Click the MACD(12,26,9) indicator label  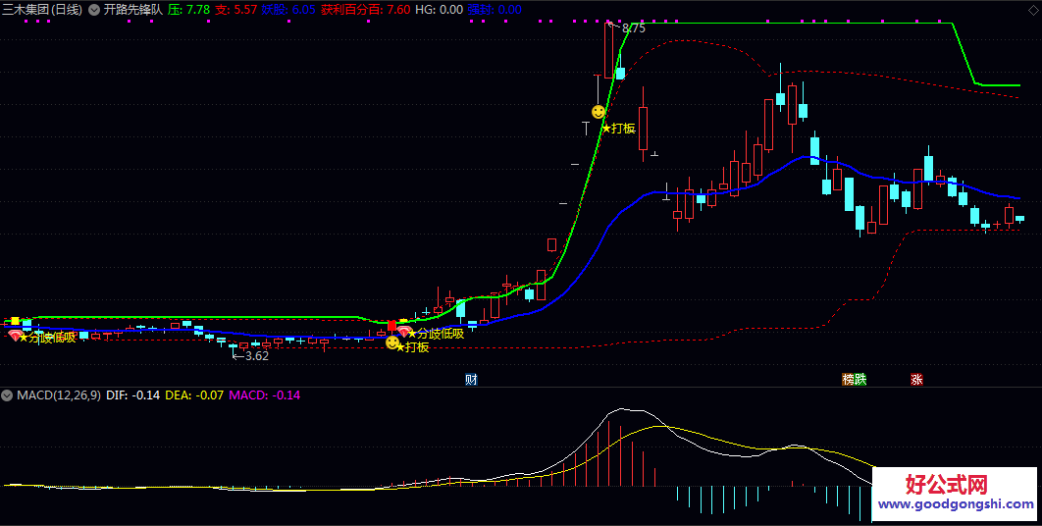[x=58, y=395]
